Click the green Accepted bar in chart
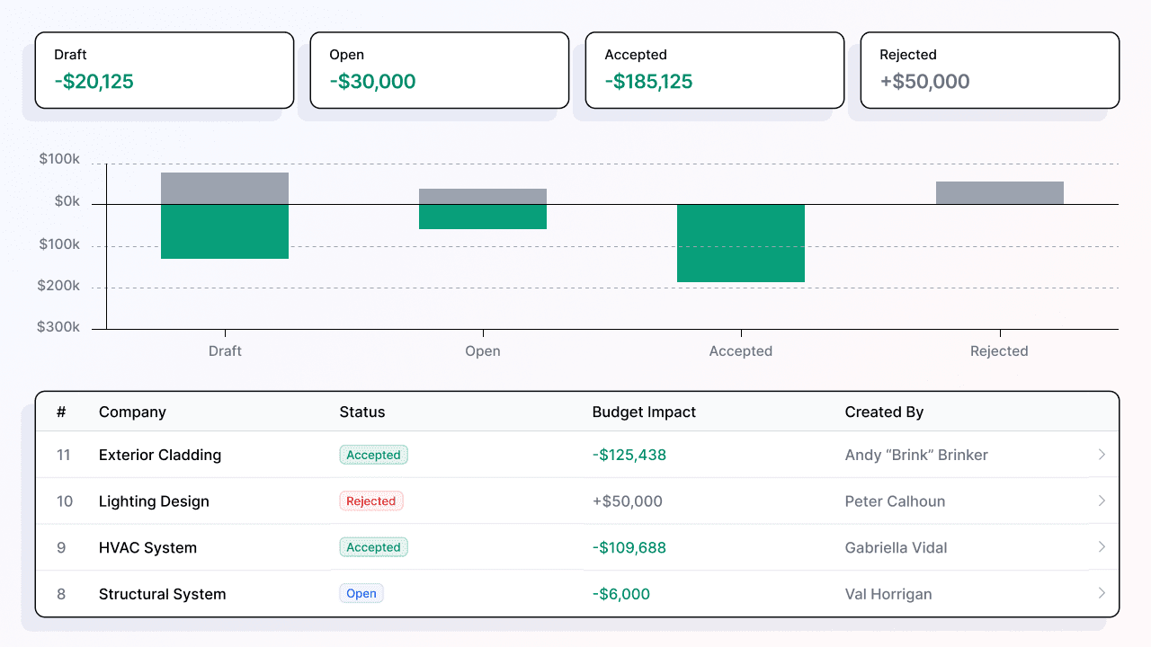Viewport: 1151px width, 647px height. coord(741,244)
